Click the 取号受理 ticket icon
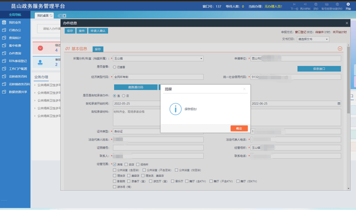 tap(326, 4)
